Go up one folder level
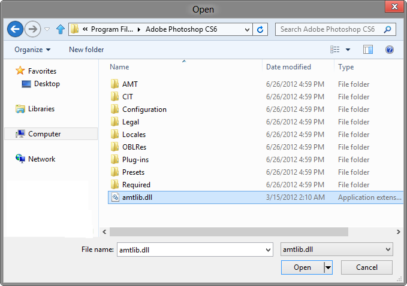Viewport: 407px width, 286px height. [61, 29]
